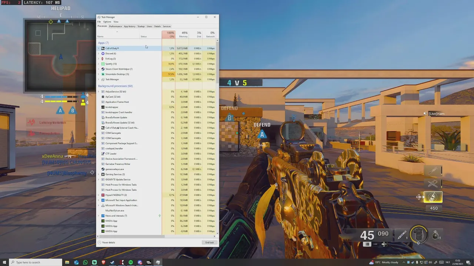
Task: Click the Call of Duty process icon
Action: [x=103, y=48]
